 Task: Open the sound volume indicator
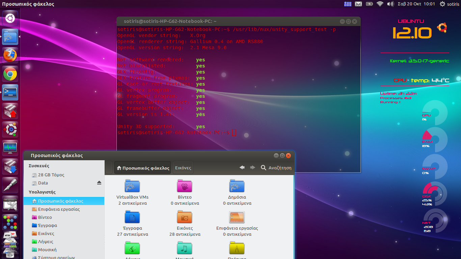[x=390, y=4]
